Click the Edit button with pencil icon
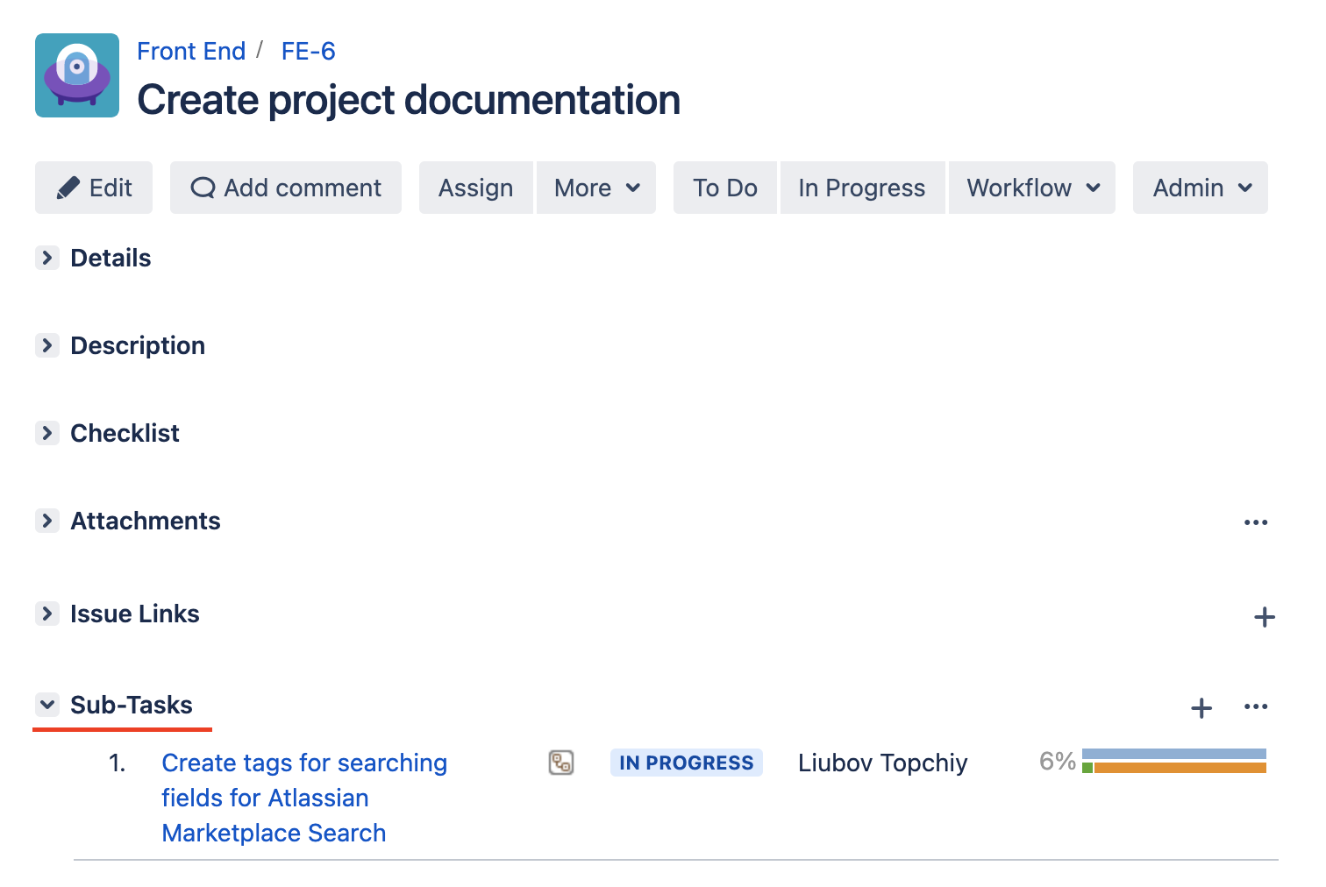The width and height of the screenshot is (1326, 887). click(94, 188)
